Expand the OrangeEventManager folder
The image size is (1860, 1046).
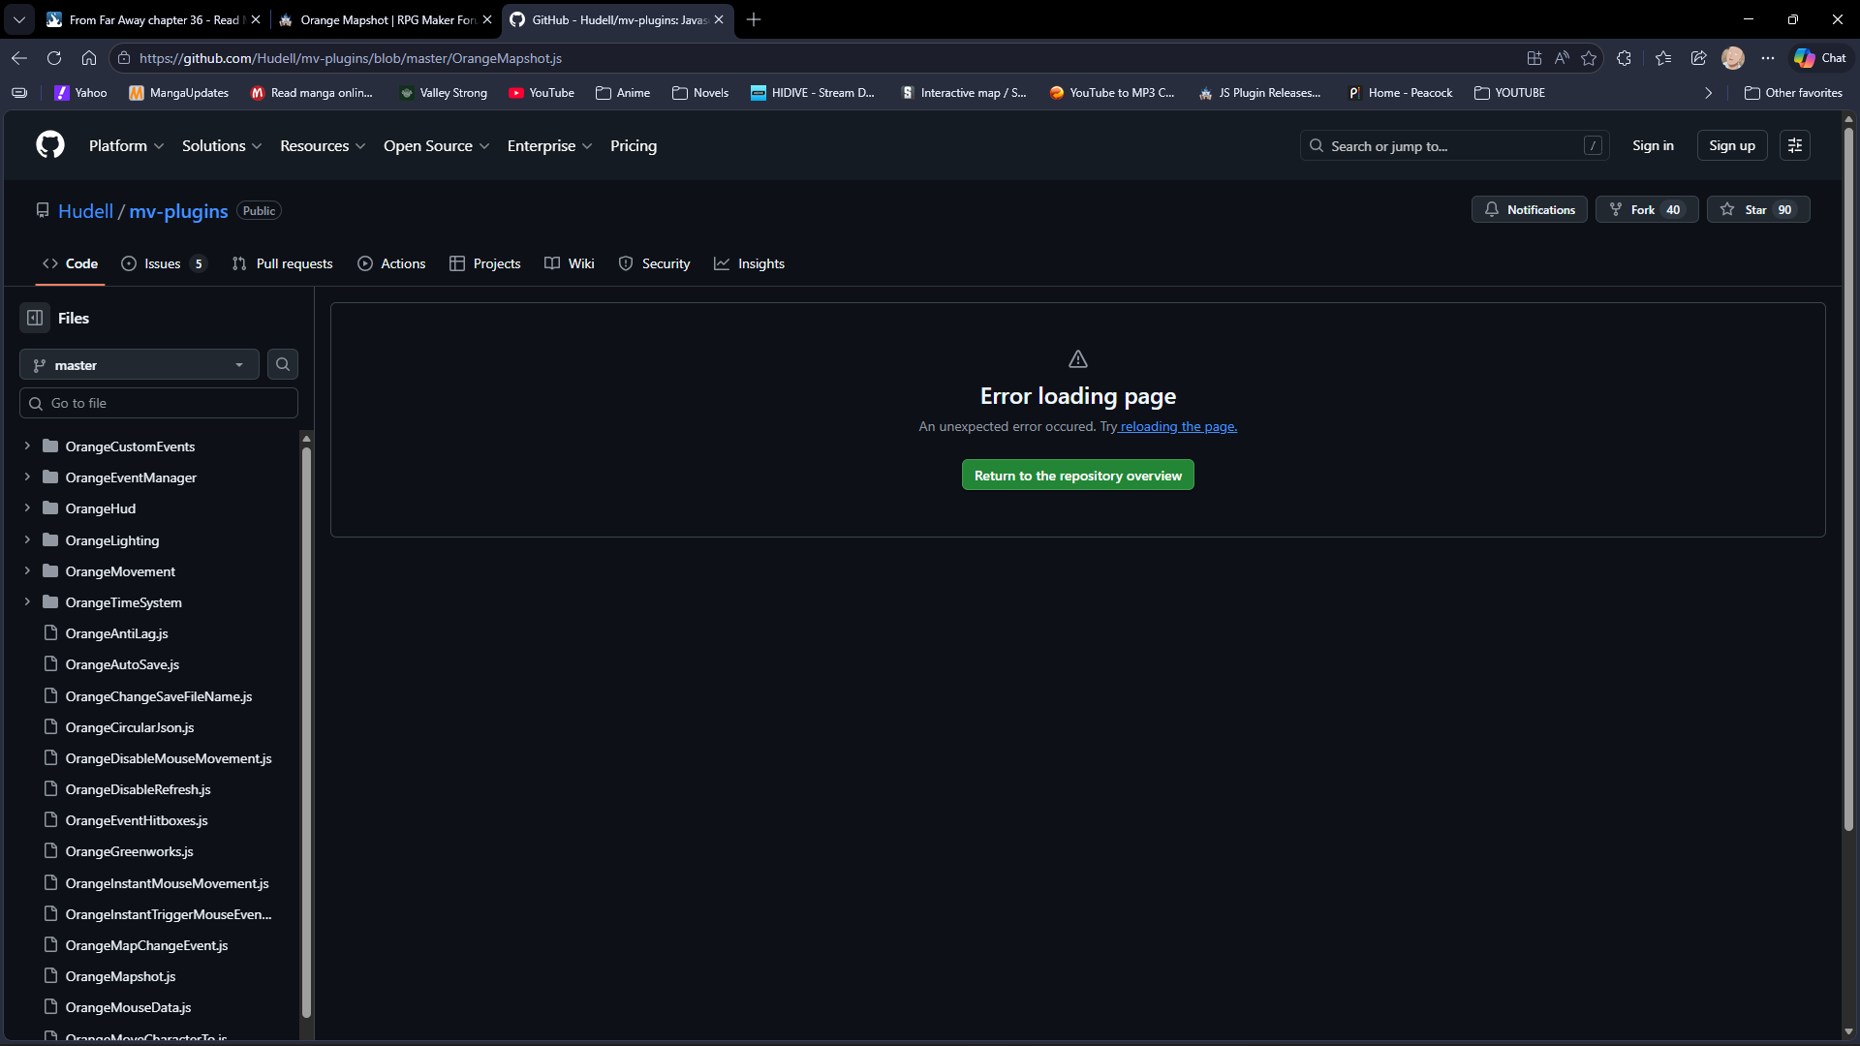point(27,477)
